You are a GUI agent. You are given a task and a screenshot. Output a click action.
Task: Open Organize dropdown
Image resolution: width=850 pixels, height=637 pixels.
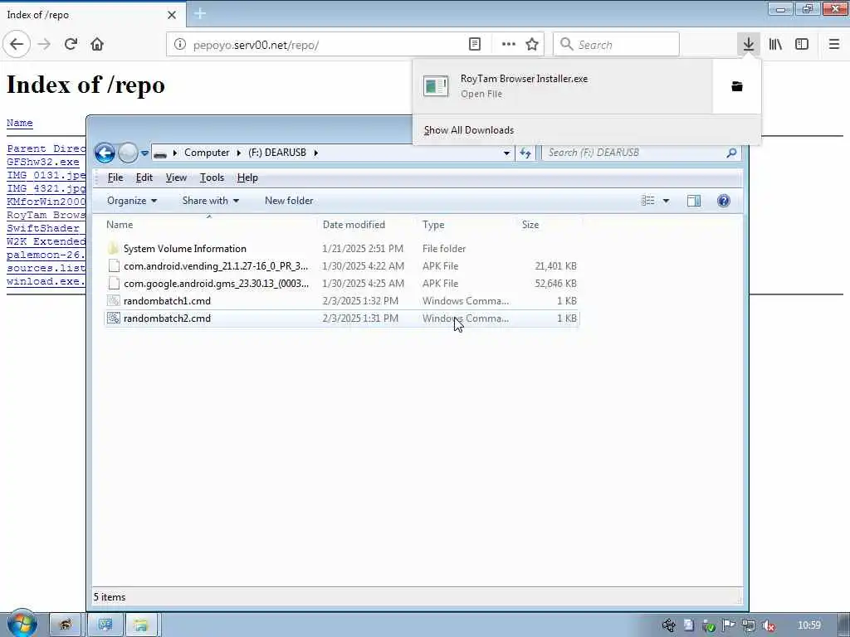tap(132, 201)
